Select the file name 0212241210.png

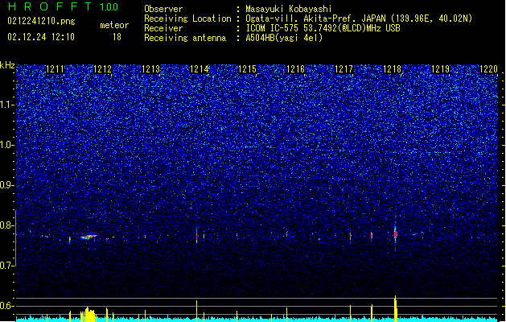click(41, 21)
